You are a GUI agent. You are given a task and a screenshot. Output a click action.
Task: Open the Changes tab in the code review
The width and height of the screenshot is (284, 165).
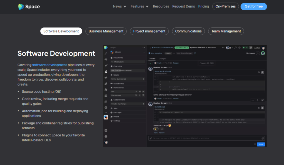[163, 59]
